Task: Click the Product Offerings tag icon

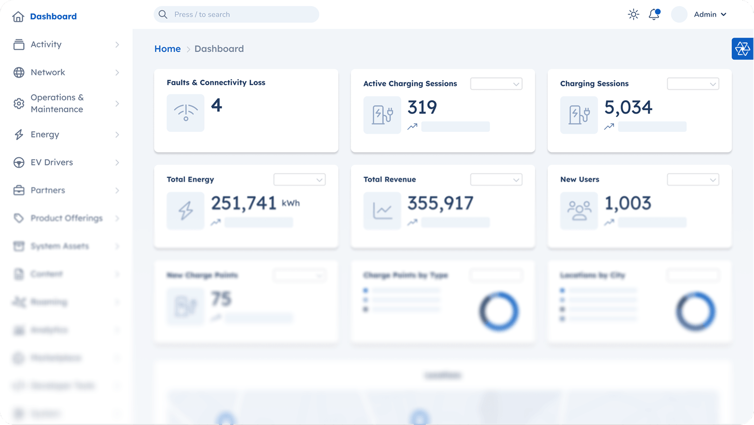Action: pyautogui.click(x=19, y=219)
